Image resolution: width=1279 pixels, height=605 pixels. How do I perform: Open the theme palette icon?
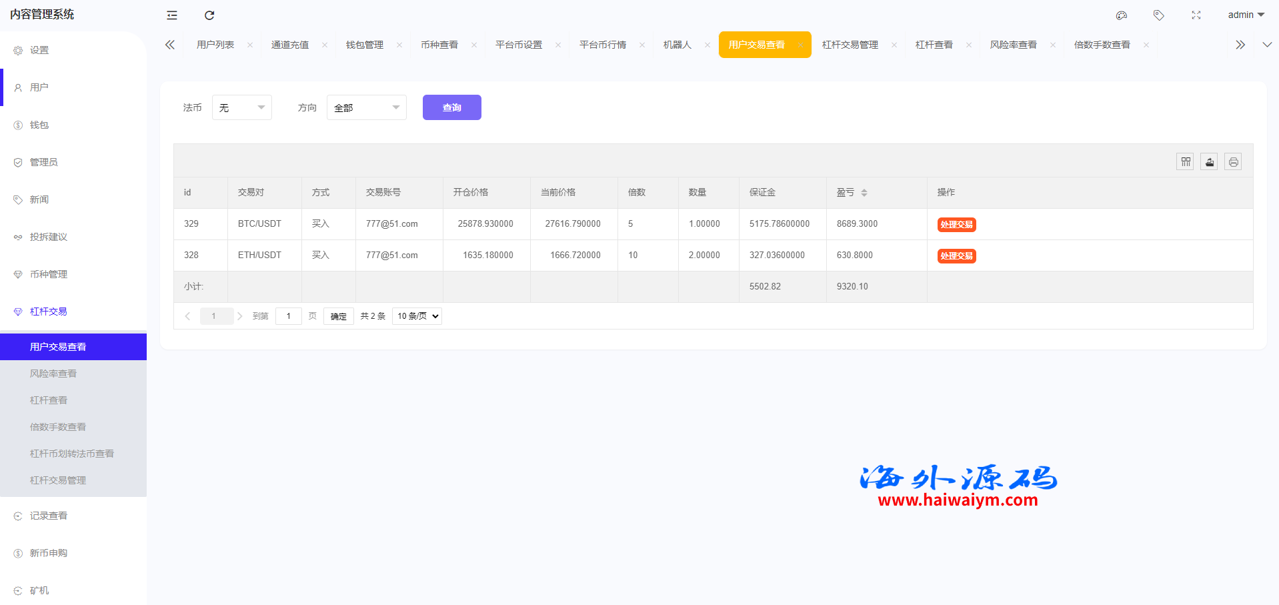(1122, 15)
